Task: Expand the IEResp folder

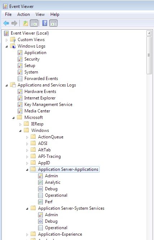Action: tap(20, 124)
